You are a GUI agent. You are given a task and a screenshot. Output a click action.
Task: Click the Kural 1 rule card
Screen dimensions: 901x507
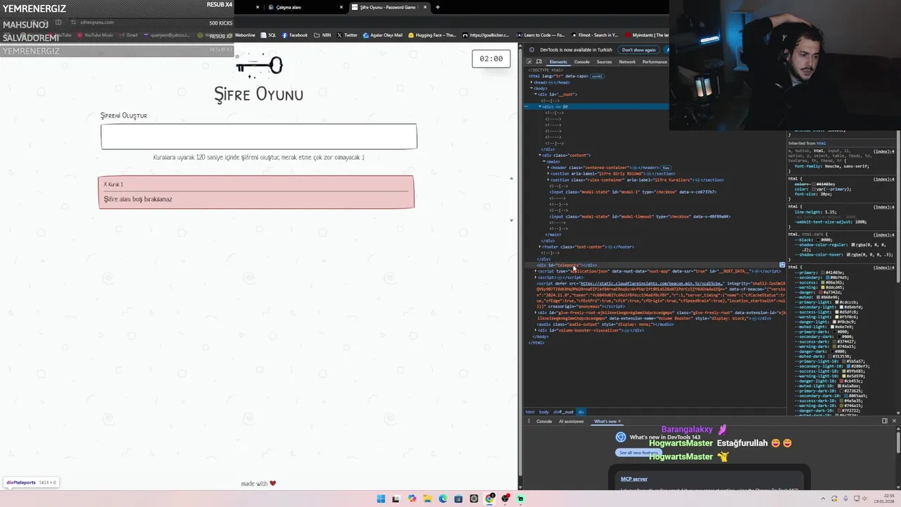[256, 192]
